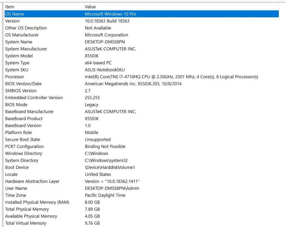Select the BIOS Version/Date row

tap(142, 84)
